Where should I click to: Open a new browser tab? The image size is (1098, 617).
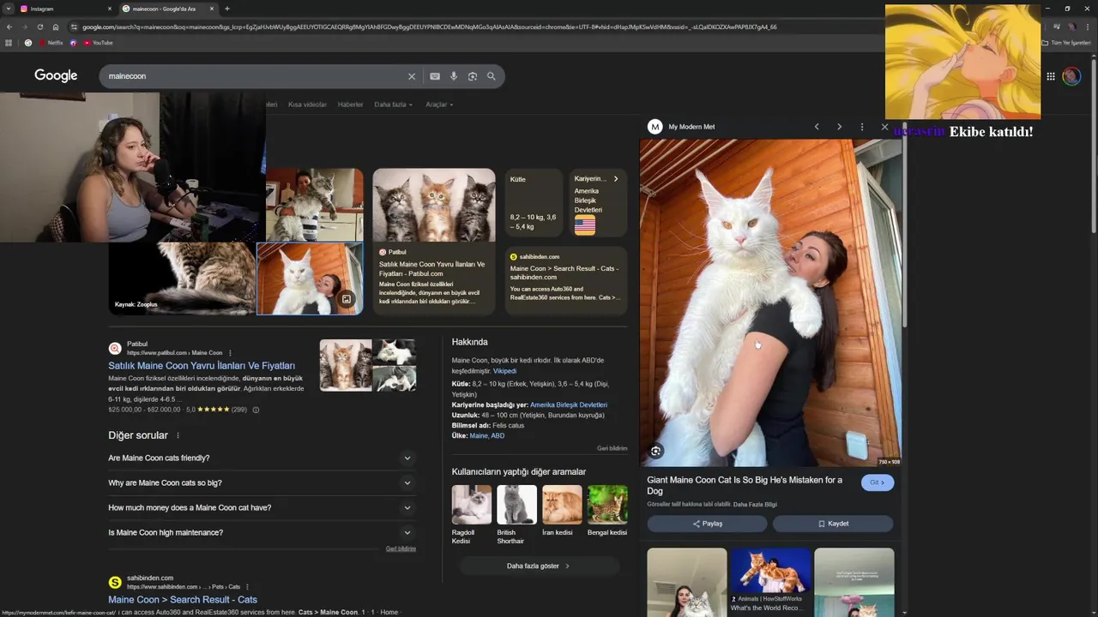pos(227,9)
